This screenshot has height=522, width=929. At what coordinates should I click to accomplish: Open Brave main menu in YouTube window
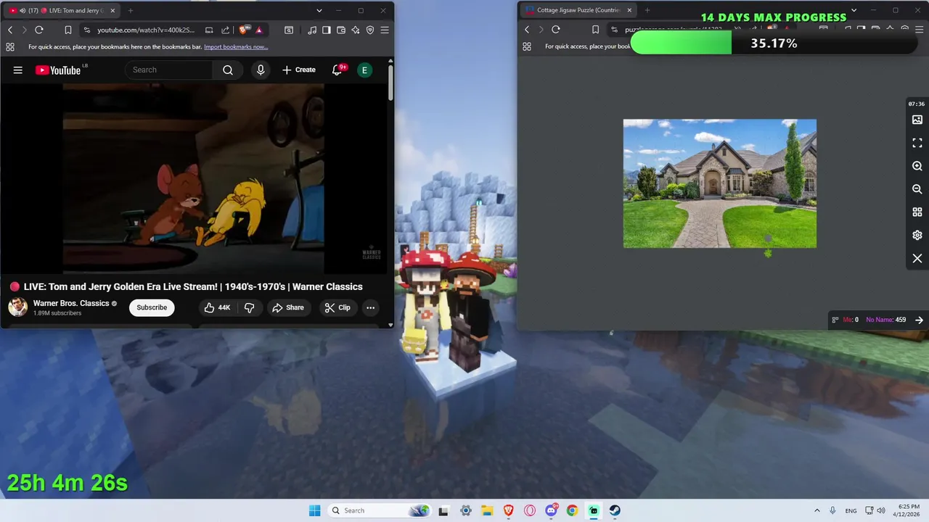[385, 30]
